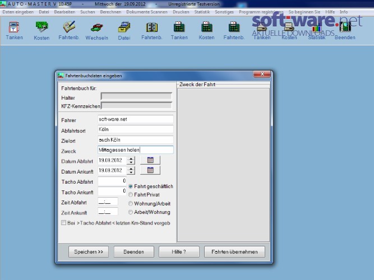Click the Kosten calculator icon
Image resolution: width=374 pixels, height=280 pixels.
[x=206, y=27]
